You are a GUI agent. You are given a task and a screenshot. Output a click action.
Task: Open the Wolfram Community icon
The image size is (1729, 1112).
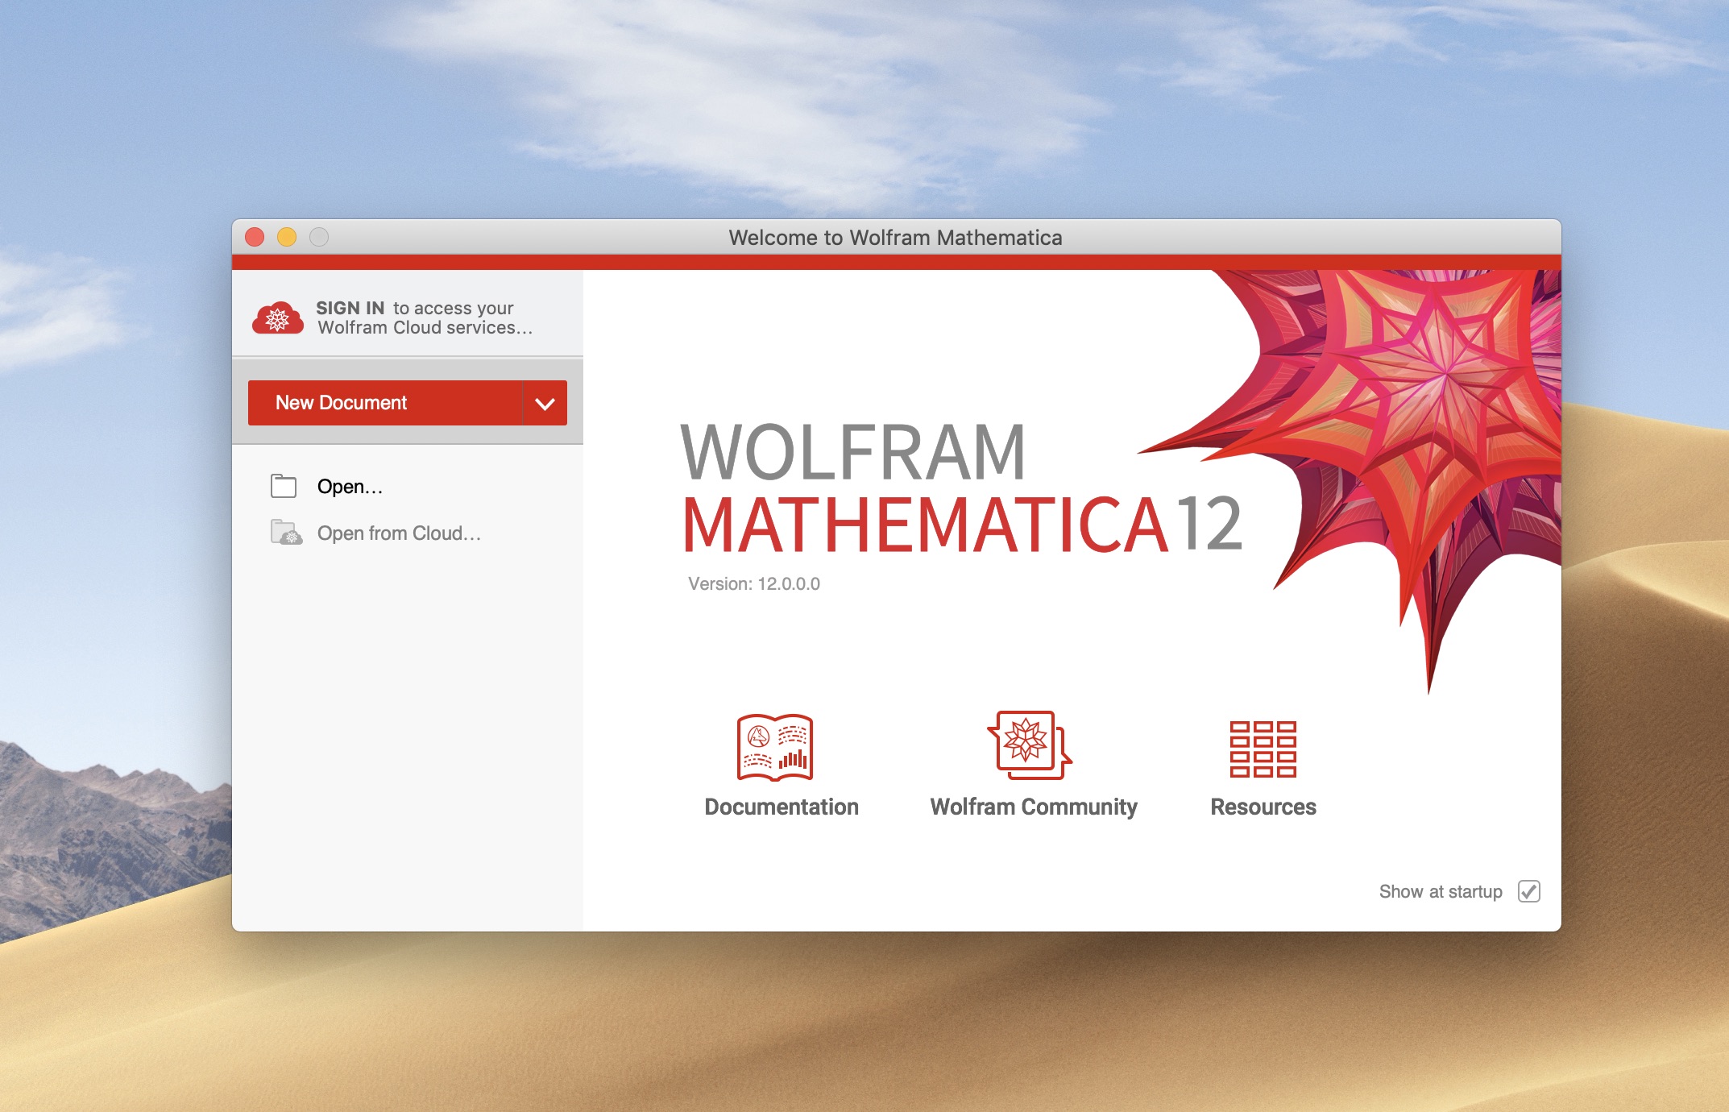[1029, 745]
